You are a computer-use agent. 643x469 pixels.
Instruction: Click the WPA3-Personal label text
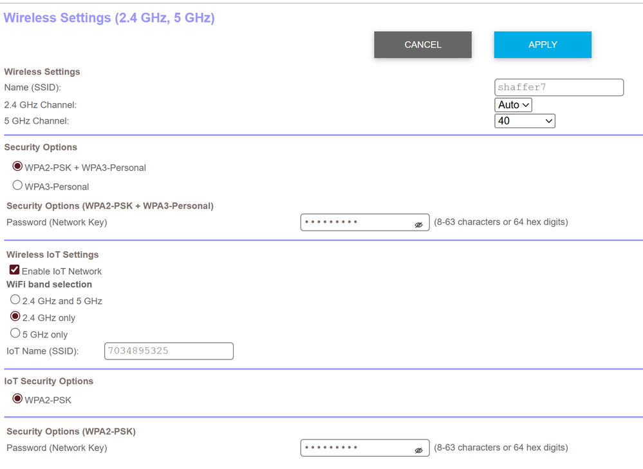(57, 187)
